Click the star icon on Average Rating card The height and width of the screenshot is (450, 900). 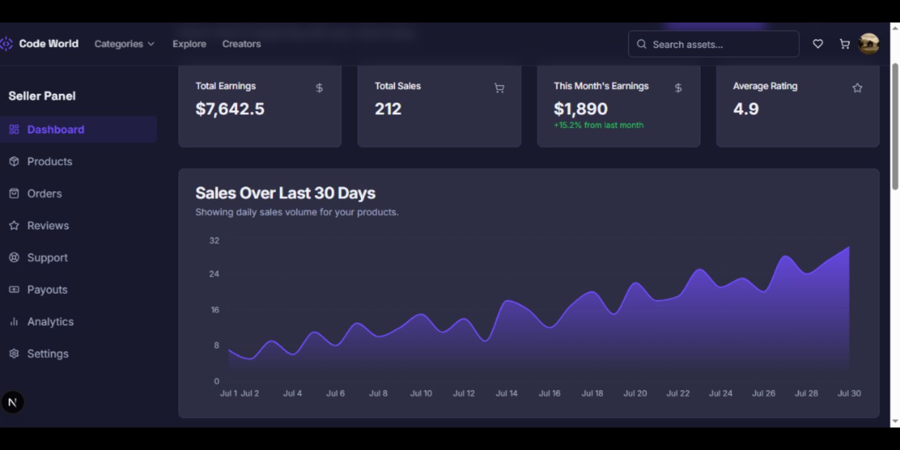pos(857,88)
